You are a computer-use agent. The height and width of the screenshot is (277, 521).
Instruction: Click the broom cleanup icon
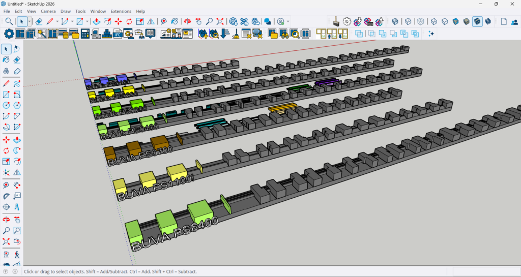[x=236, y=34]
